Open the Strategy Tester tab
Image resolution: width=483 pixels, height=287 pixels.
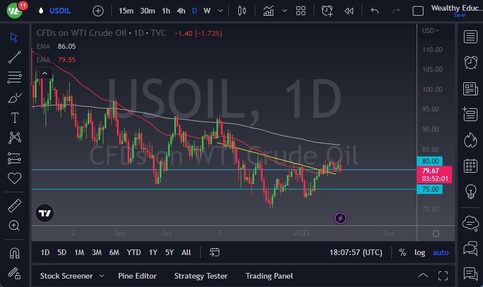(201, 276)
